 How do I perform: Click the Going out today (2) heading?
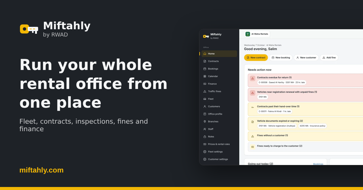[x=260, y=164]
